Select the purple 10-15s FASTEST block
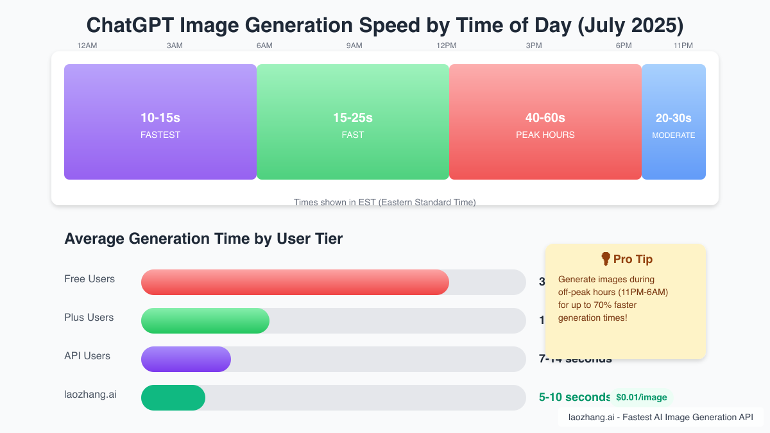Screen dimensions: 770x433 coord(160,122)
